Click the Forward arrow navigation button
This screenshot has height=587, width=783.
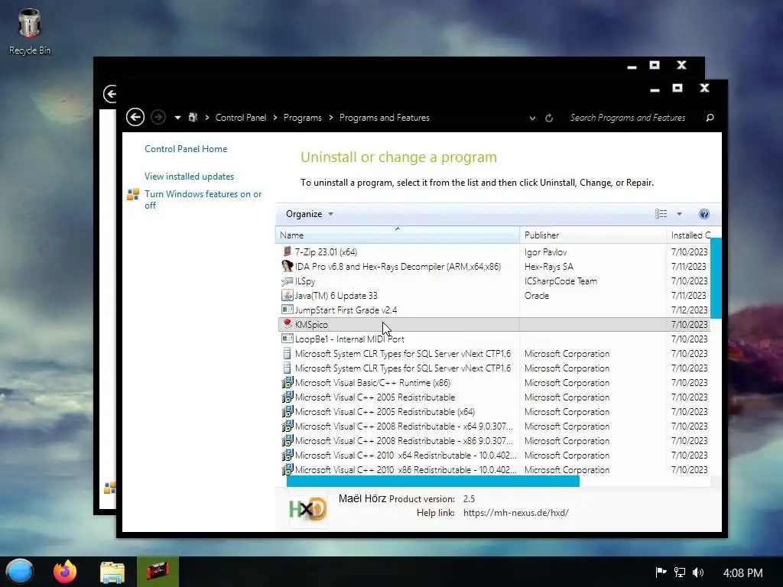(158, 117)
